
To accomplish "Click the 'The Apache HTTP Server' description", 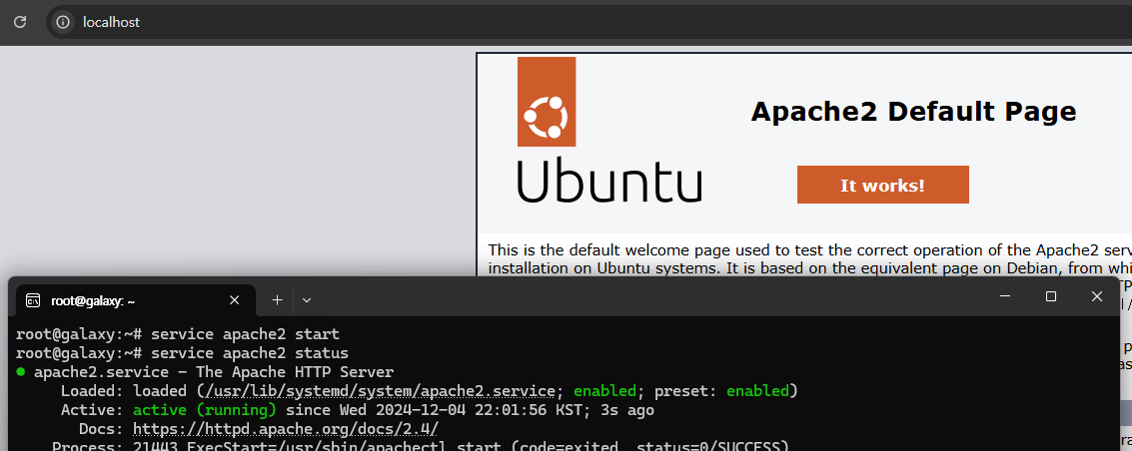I will pos(297,372).
